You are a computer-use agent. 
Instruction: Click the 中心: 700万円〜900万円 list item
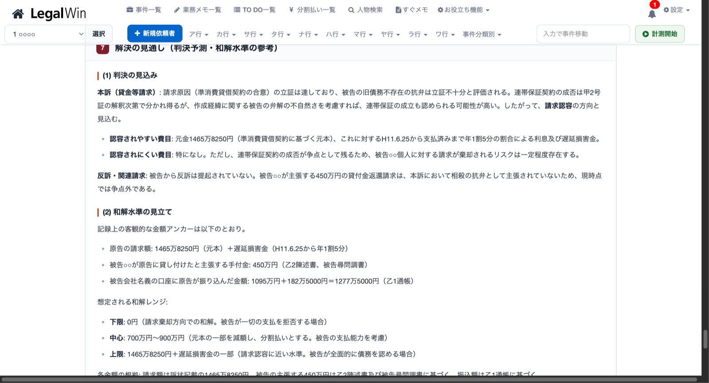pos(250,338)
